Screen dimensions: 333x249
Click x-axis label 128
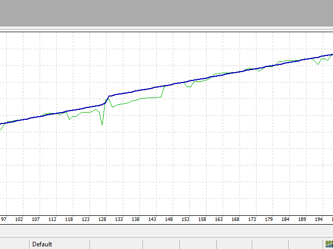pyautogui.click(x=103, y=219)
